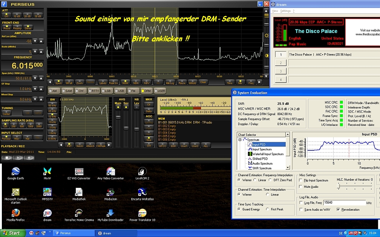
Task: Shift spectrum left with arrow before Spect
Action: coord(50,82)
